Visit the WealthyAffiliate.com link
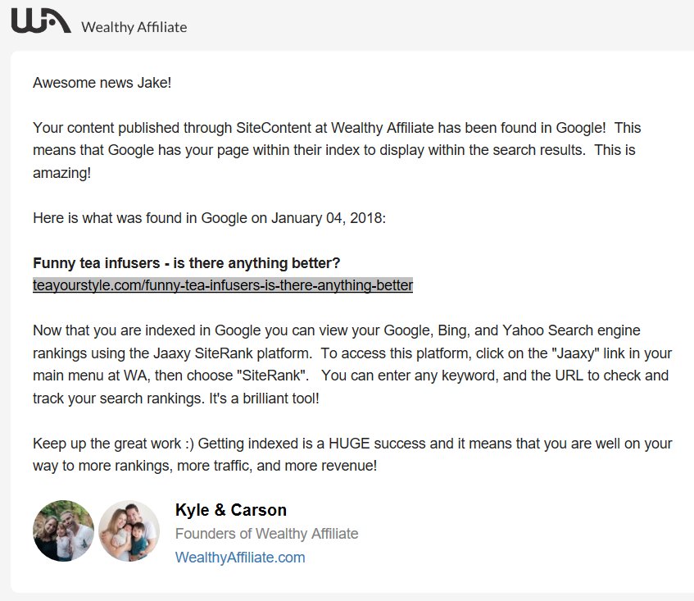694x601 pixels. pos(240,558)
